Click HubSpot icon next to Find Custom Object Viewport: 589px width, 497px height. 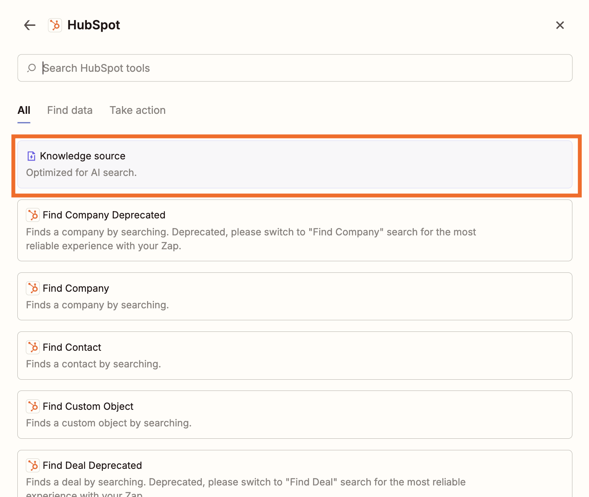(x=33, y=406)
